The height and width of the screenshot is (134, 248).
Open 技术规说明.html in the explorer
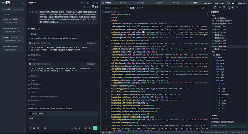point(220,18)
